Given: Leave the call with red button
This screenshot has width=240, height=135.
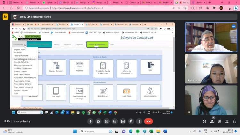Looking at the screenshot, I should tap(148, 121).
